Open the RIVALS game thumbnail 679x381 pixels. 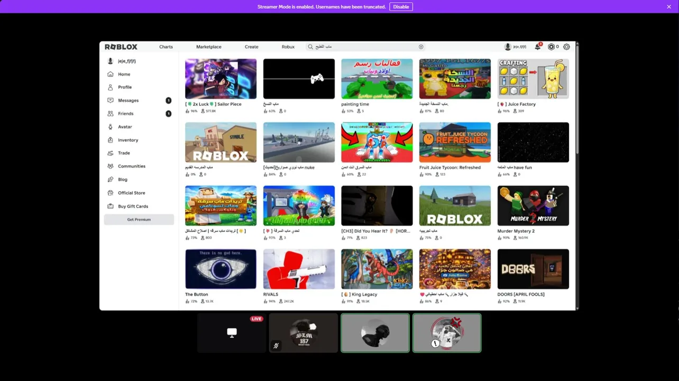299,269
